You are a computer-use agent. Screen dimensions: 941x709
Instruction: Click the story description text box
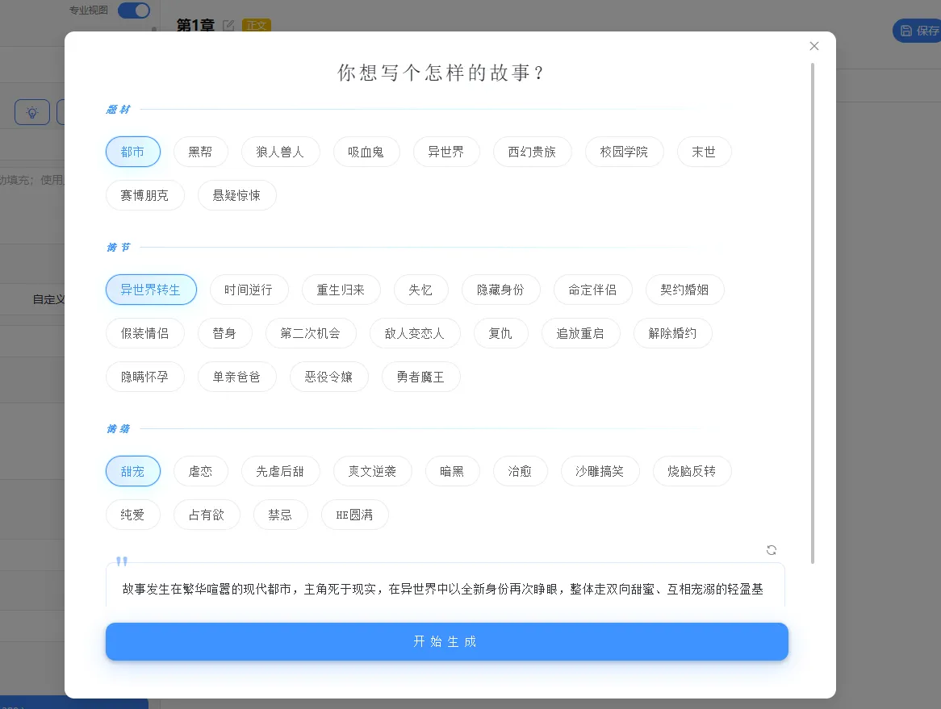(x=445, y=585)
